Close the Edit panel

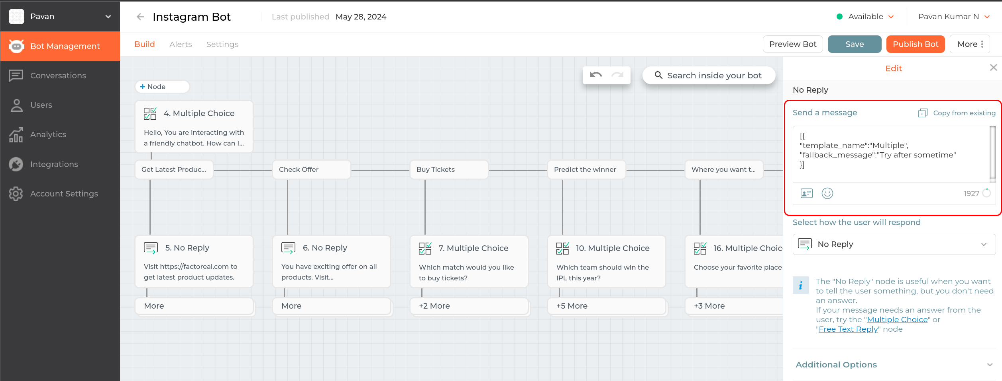[x=993, y=68]
